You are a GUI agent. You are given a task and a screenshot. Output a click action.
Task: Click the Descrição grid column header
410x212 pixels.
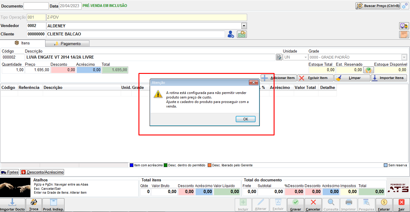pos(82,87)
